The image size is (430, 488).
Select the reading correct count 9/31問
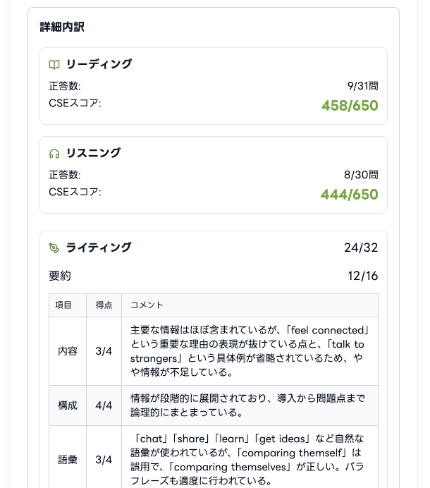coord(362,86)
